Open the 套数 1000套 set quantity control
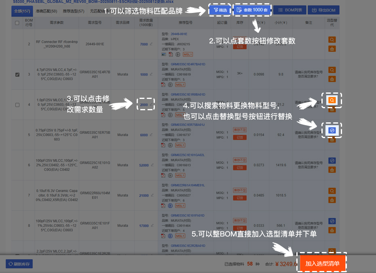This screenshot has width=376, height=273. 251,10
